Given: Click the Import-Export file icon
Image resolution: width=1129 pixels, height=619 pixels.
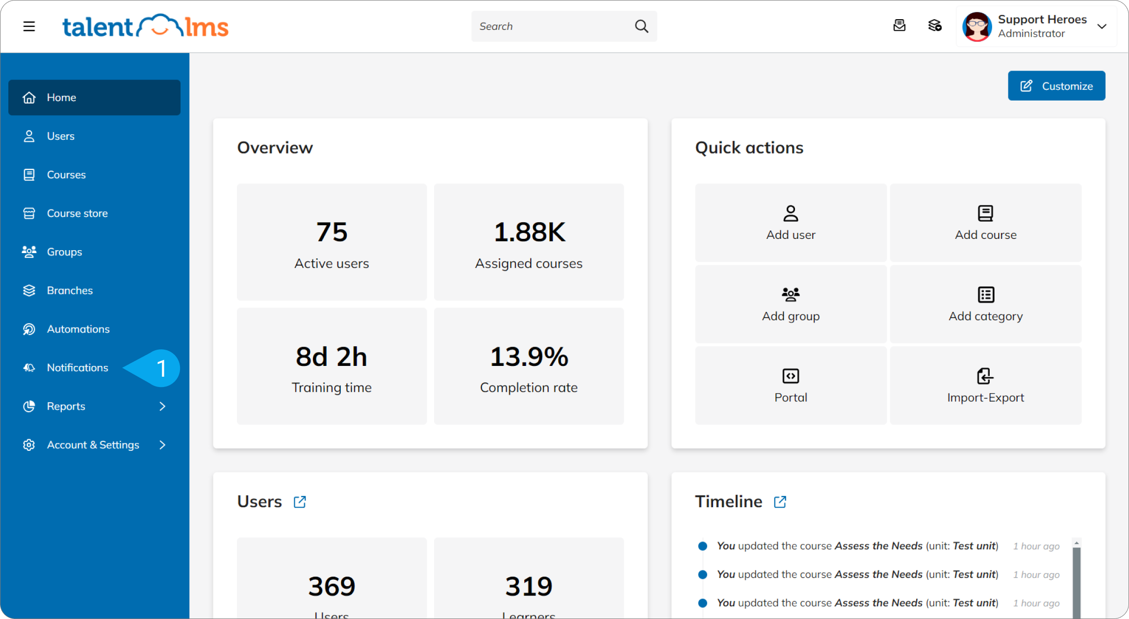Looking at the screenshot, I should coord(985,376).
